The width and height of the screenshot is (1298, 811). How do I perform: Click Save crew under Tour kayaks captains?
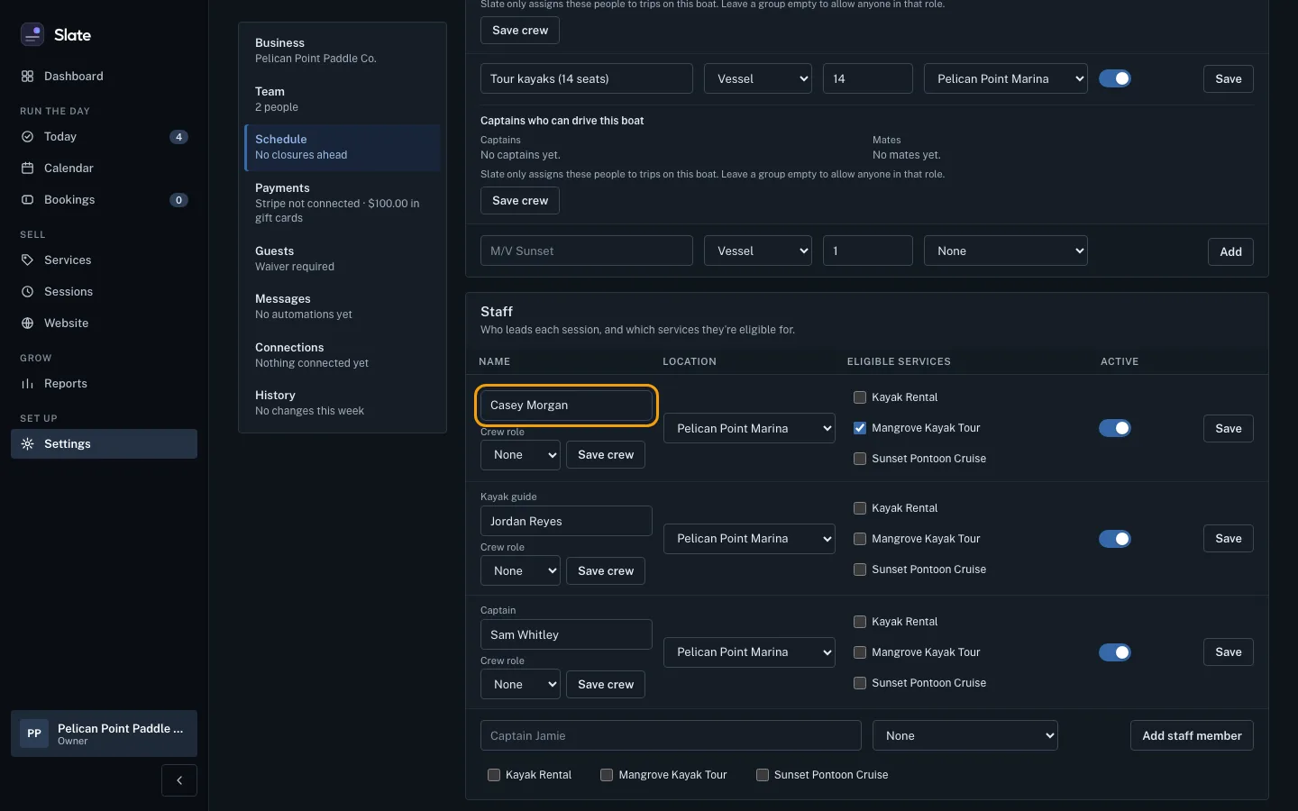tap(520, 200)
